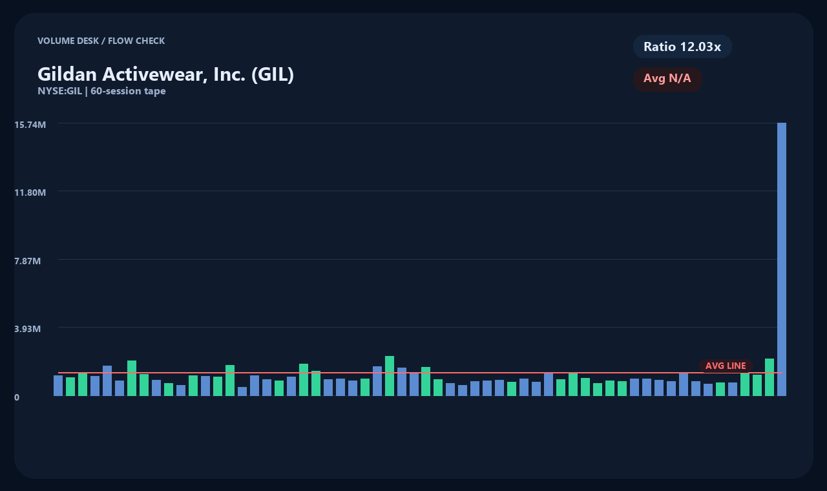The width and height of the screenshot is (827, 491).
Task: Click the Avg N/A badge
Action: (667, 79)
